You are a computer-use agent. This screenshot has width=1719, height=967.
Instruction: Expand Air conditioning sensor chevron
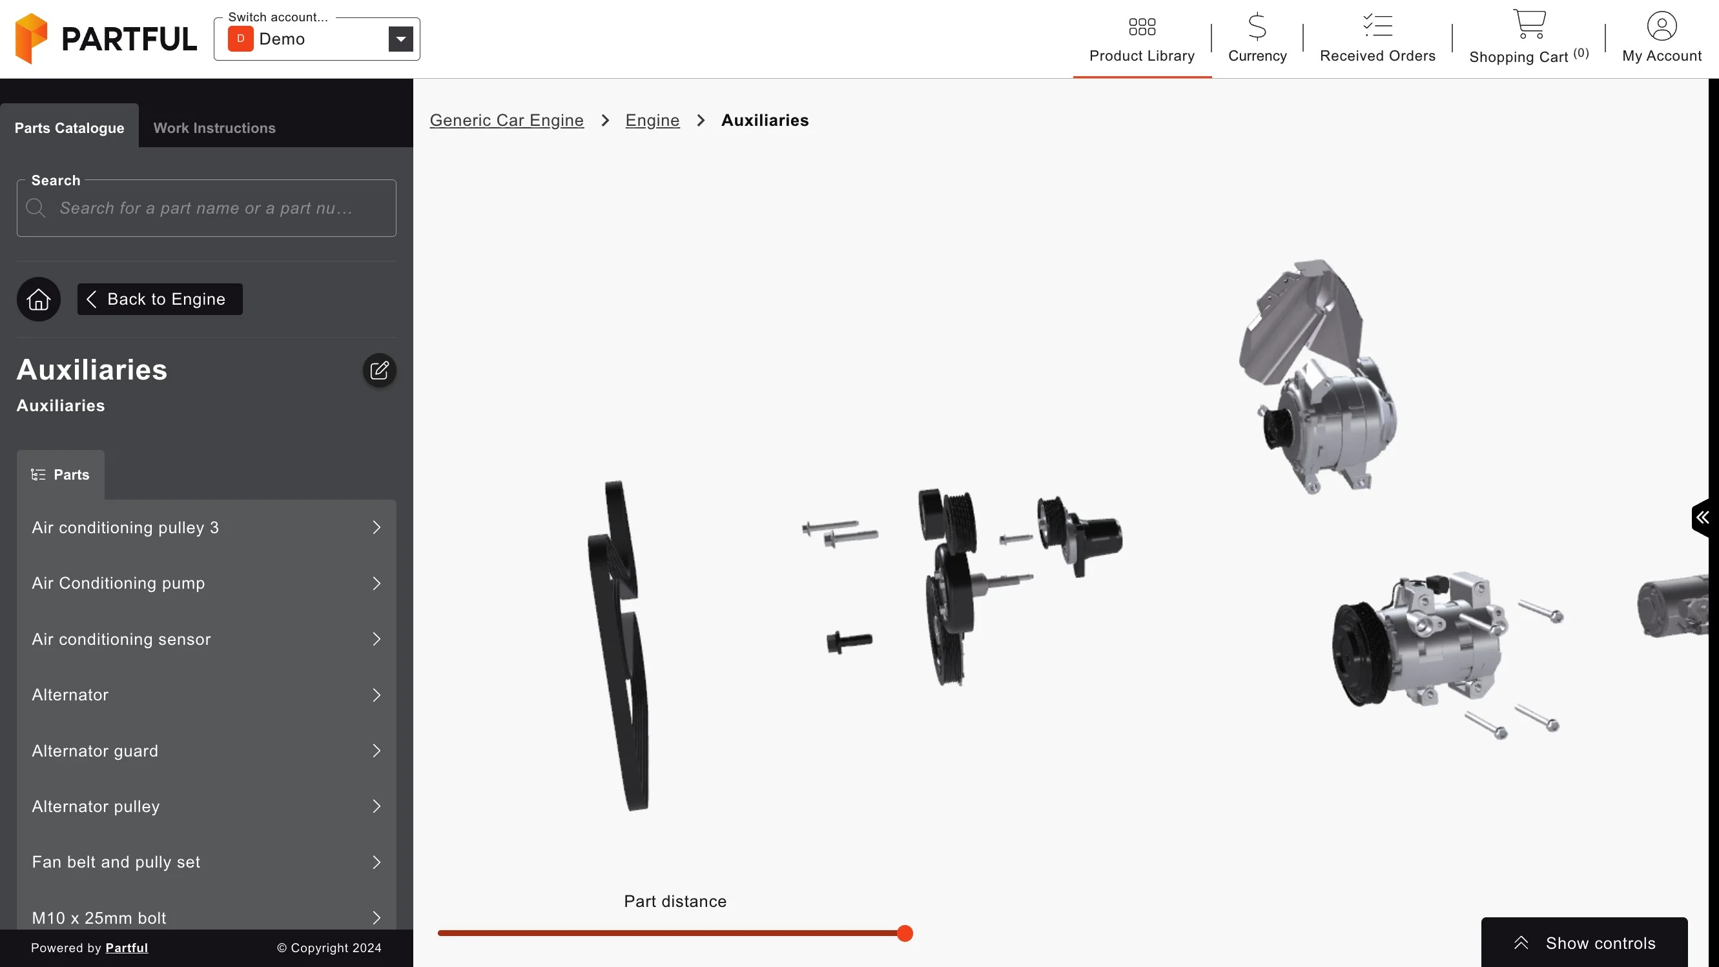[377, 639]
